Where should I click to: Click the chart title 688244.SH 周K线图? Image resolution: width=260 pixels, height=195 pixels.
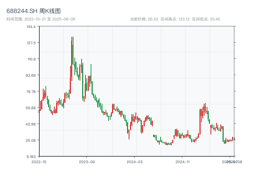tap(33, 11)
